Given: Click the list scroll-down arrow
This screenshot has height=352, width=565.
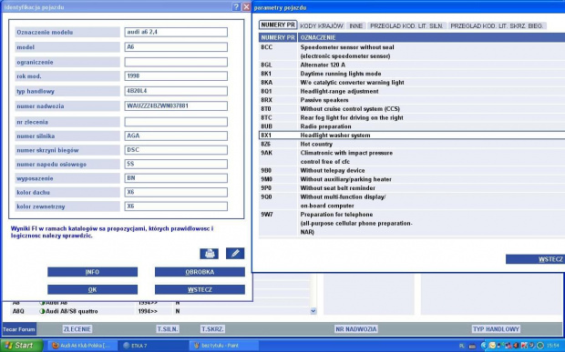Looking at the screenshot, I should tap(313, 311).
